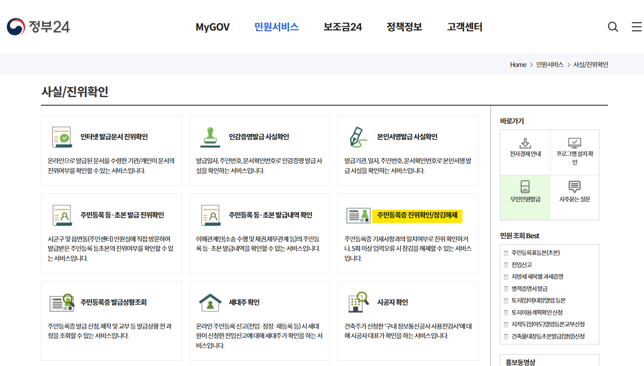Click the 세대주 확인 description text
This screenshot has height=366, width=644.
click(259, 336)
